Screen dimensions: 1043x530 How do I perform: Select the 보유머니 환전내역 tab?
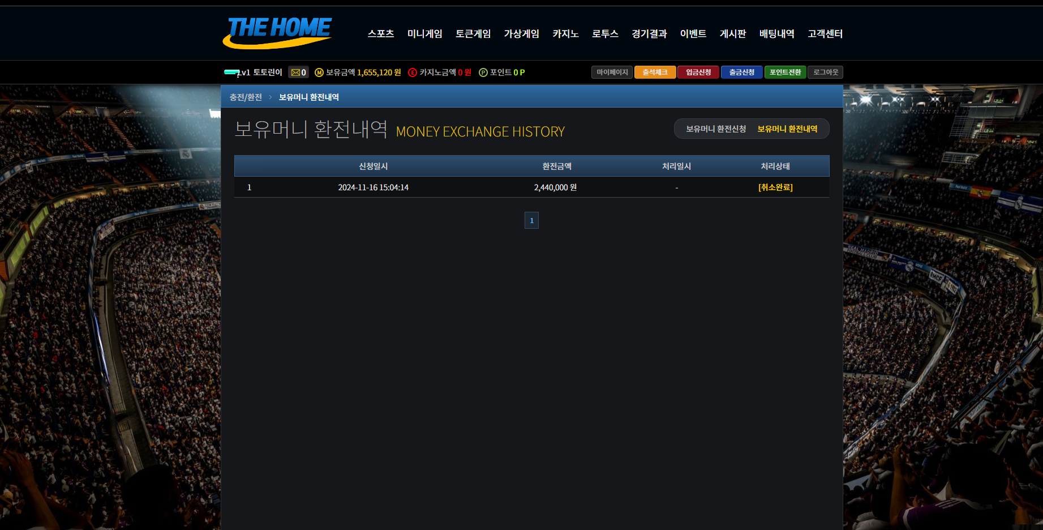click(787, 129)
